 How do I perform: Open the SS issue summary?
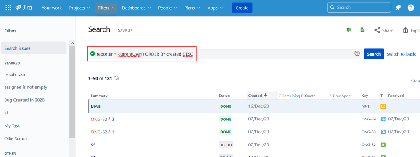tap(93, 145)
